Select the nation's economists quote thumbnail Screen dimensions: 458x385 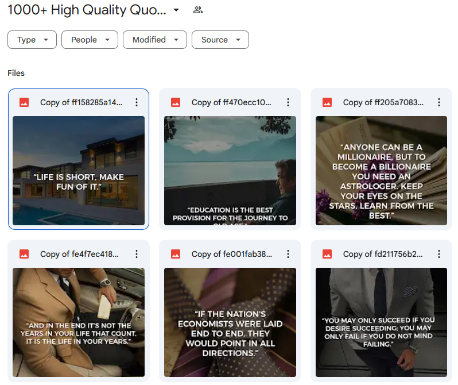click(230, 322)
